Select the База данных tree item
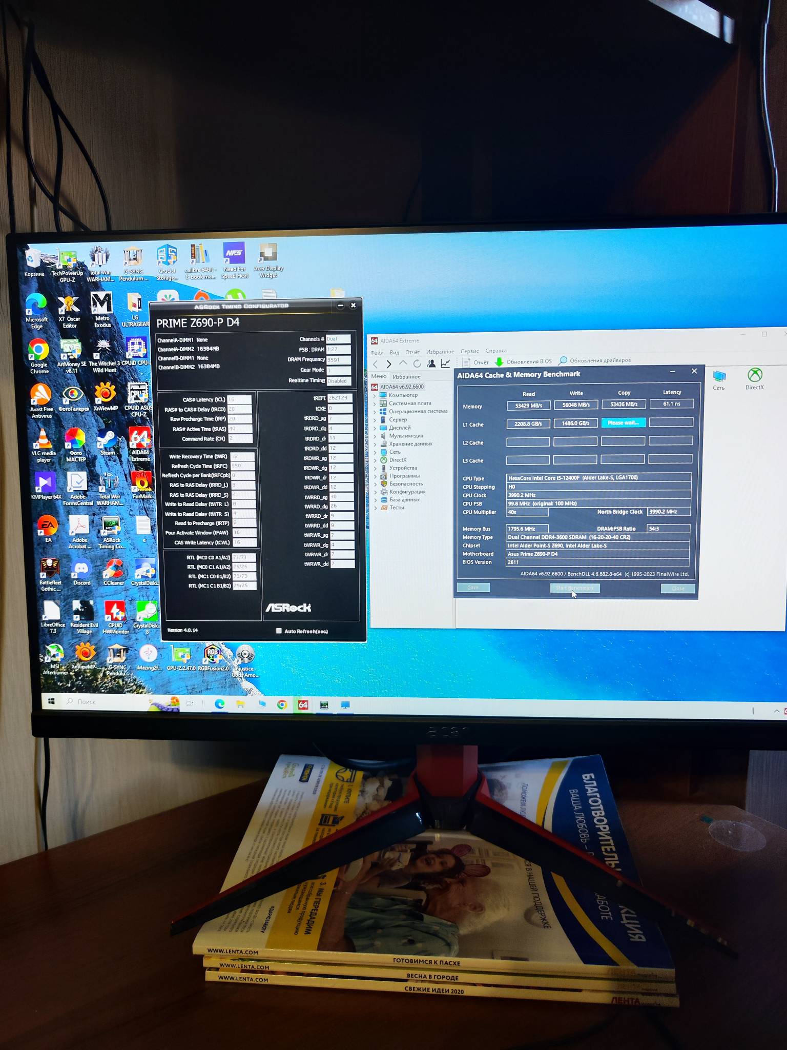The height and width of the screenshot is (1050, 787). (x=400, y=500)
